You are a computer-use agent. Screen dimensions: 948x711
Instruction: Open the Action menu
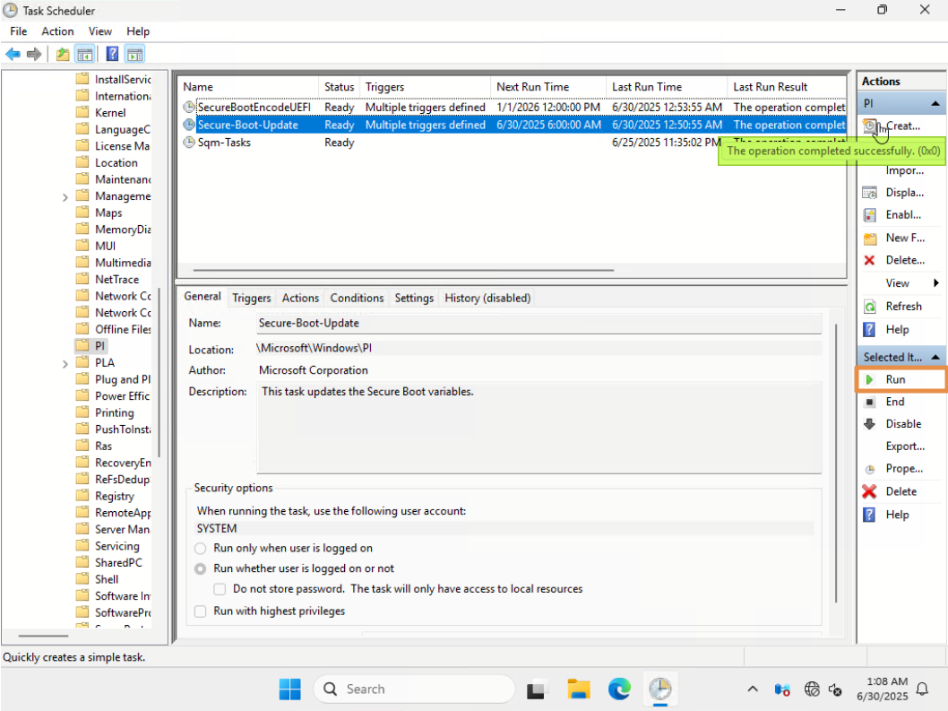click(57, 30)
